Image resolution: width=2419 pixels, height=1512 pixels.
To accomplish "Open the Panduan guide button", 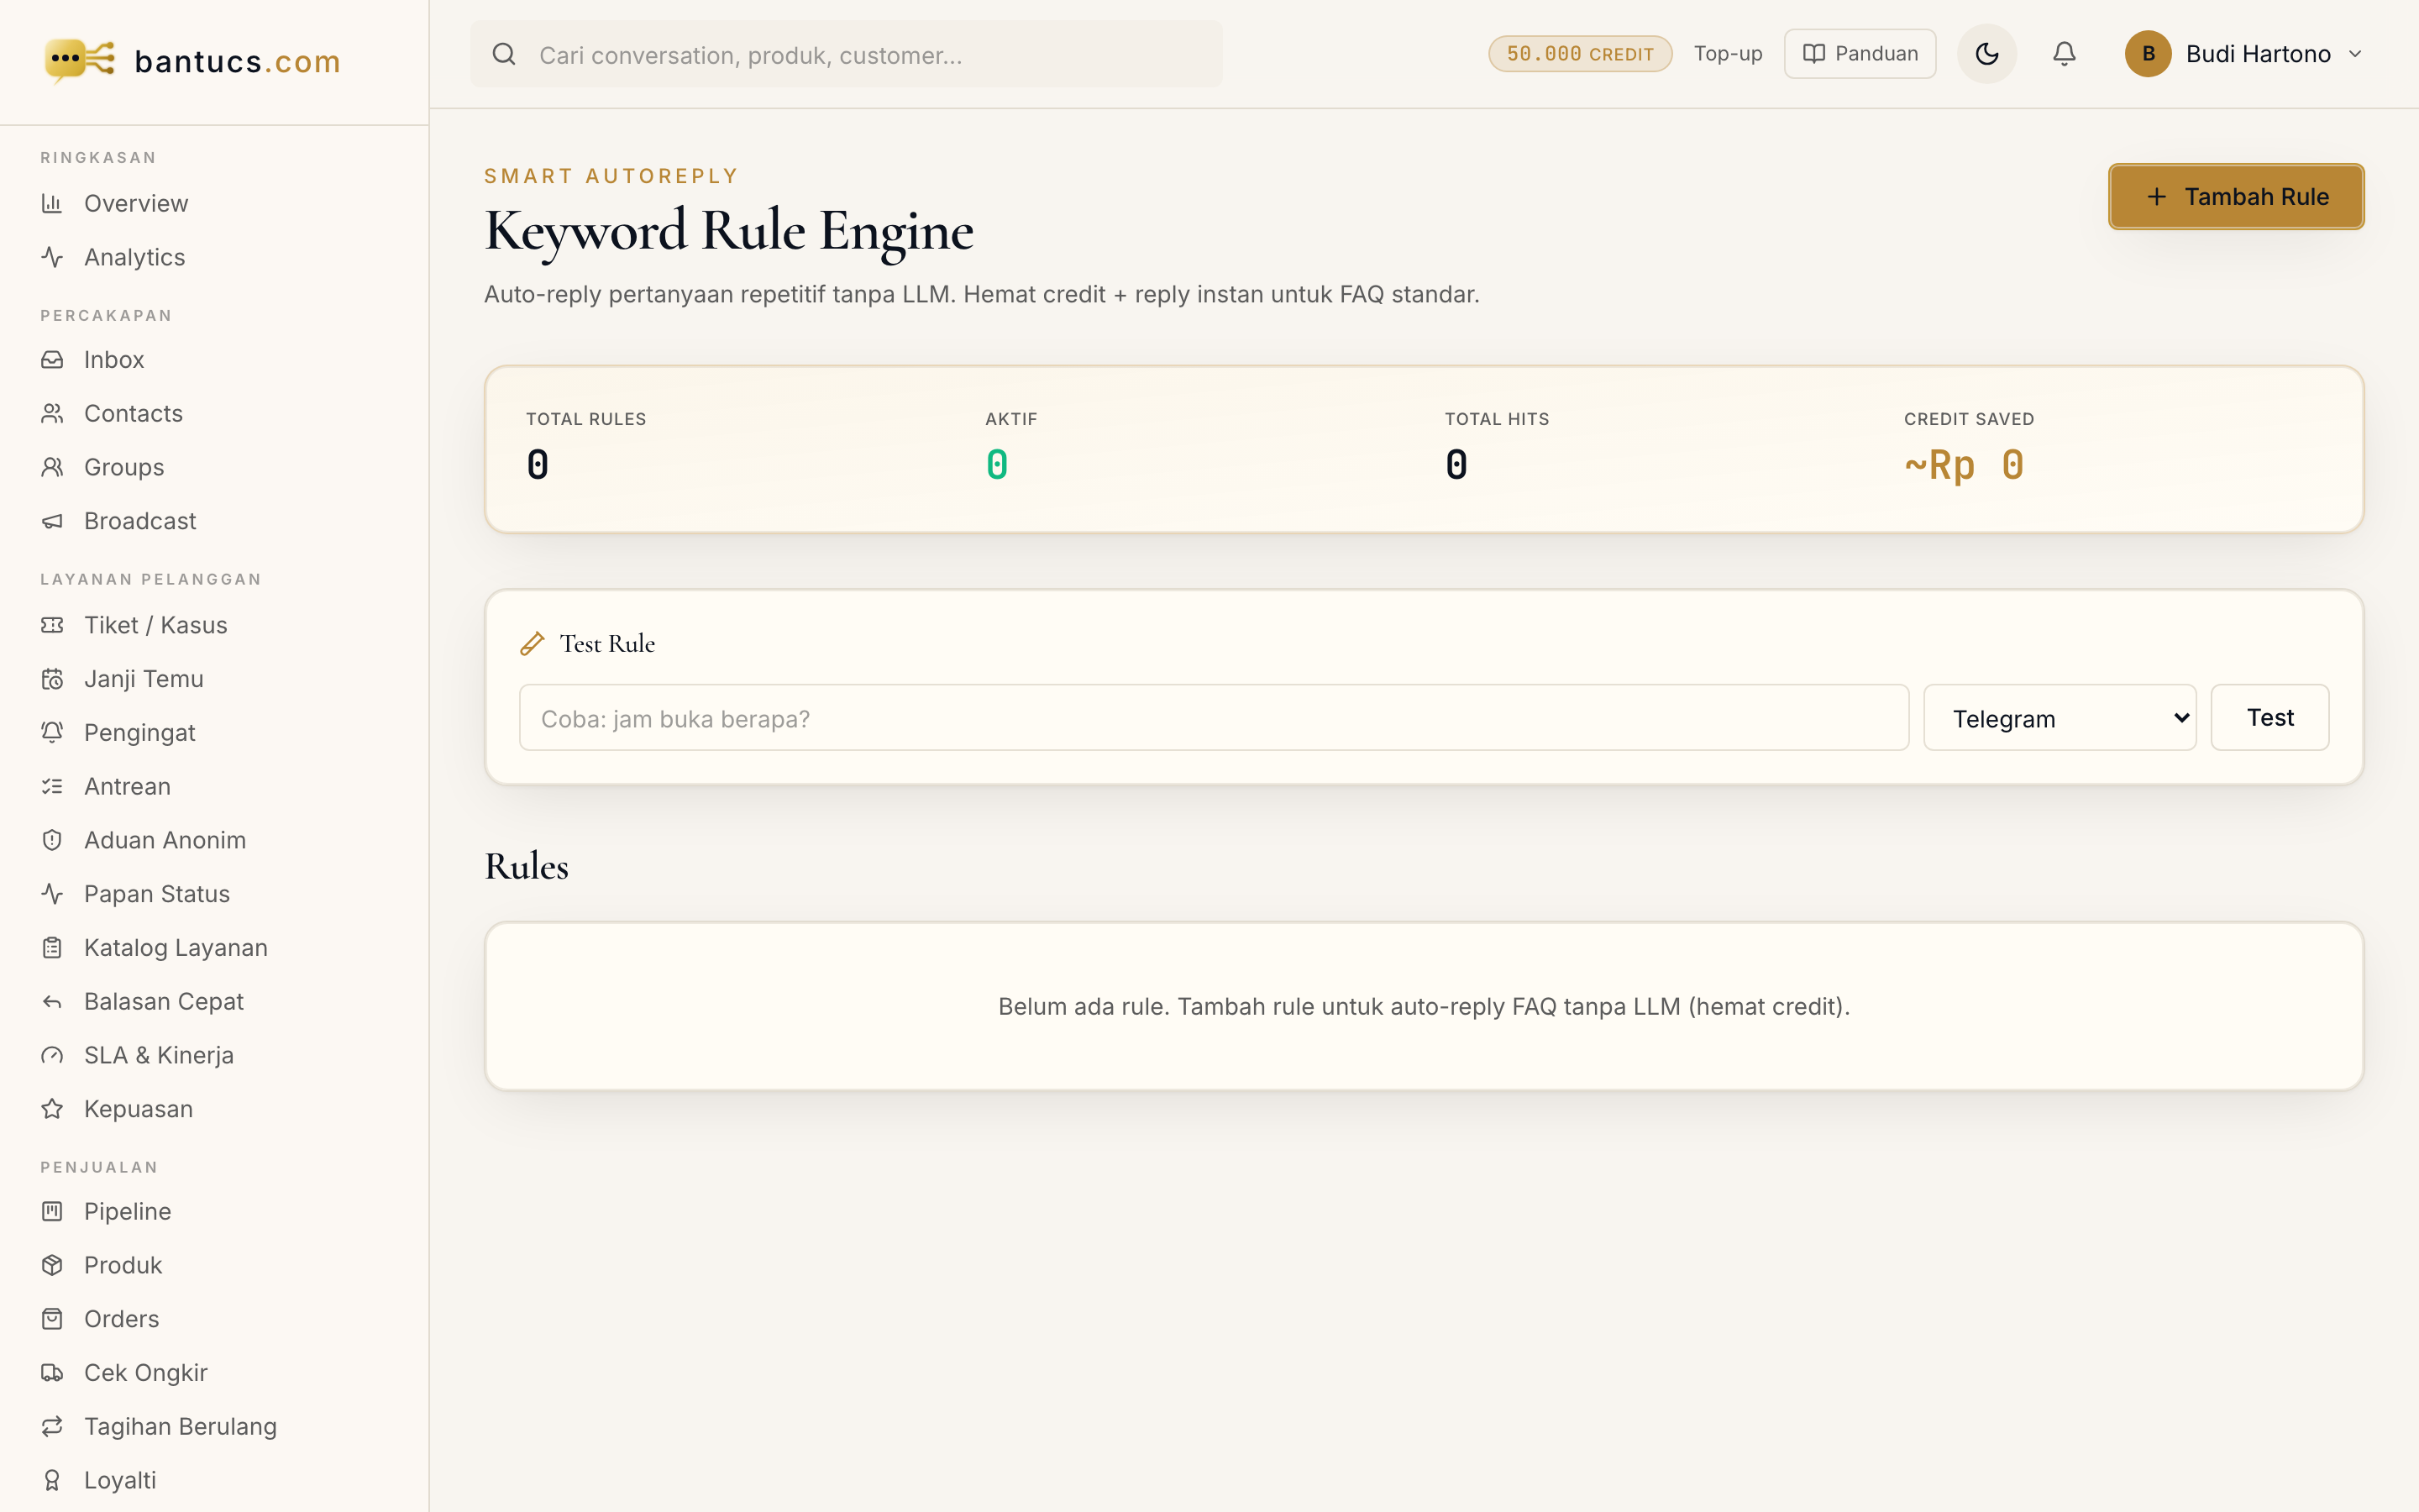I will pos(1860,54).
